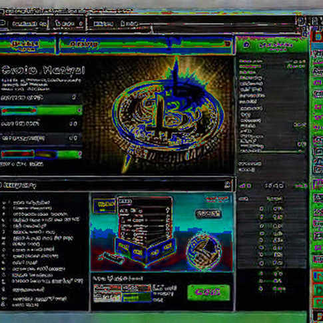The height and width of the screenshot is (323, 323).
Task: Click the icon at top-right of toolbar
Action: [301, 21]
